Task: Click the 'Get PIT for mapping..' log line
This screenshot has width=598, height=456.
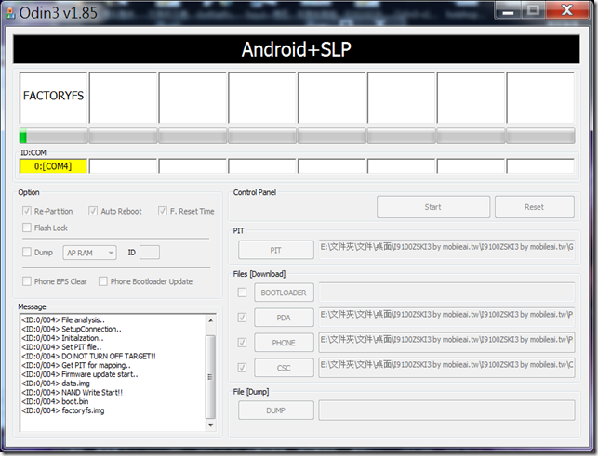Action: tap(76, 365)
